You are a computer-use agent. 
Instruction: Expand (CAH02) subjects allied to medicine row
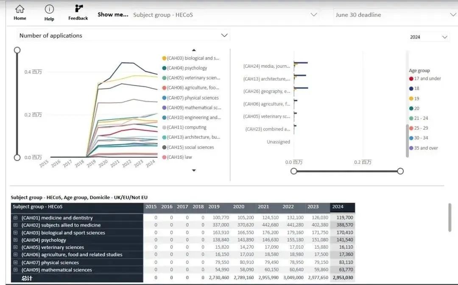pos(16,225)
